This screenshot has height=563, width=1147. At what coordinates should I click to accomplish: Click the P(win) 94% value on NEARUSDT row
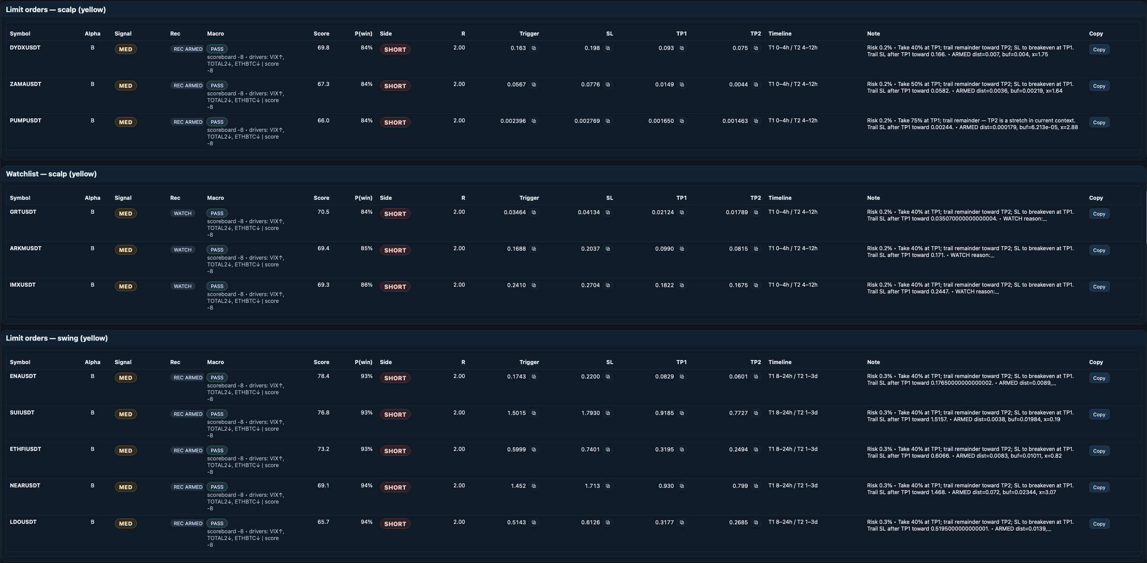pyautogui.click(x=367, y=486)
